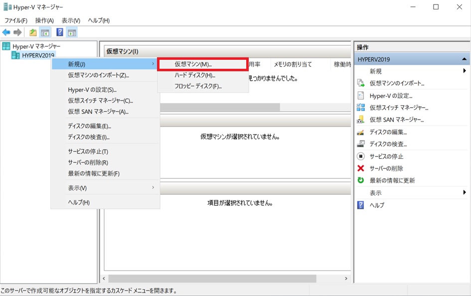Image resolution: width=471 pixels, height=296 pixels.
Task: Click 仮想スイッチ マネージャー... link in actions pane
Action: click(399, 108)
